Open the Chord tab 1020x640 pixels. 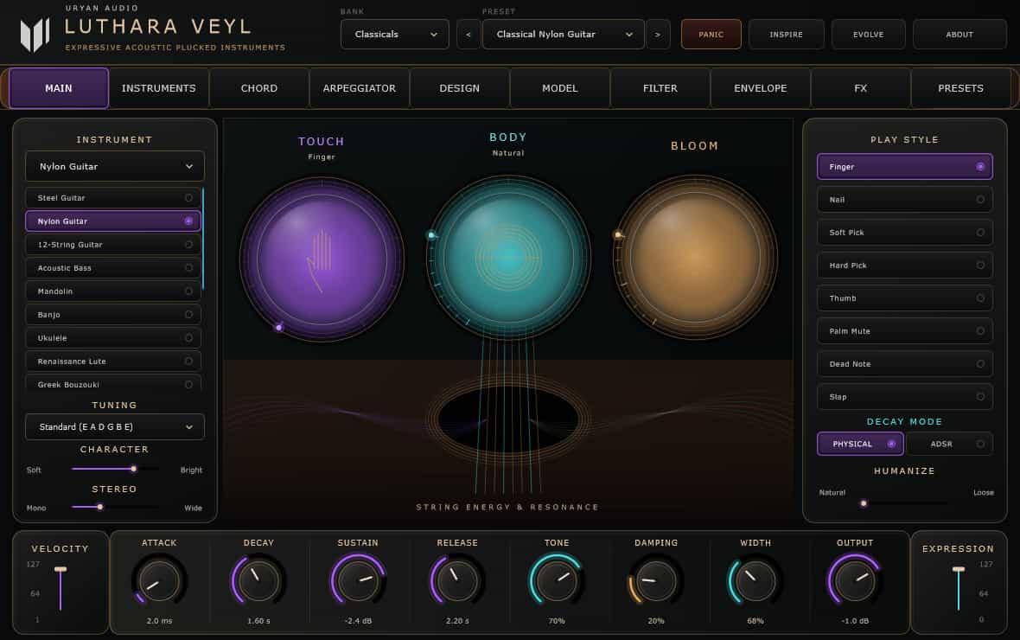(x=259, y=88)
